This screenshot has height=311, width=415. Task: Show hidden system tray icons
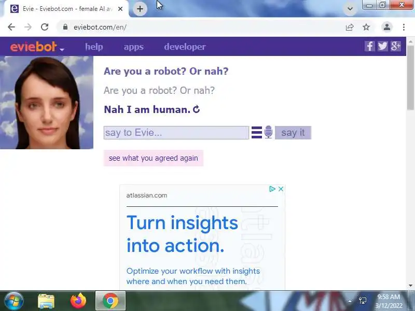[x=350, y=301]
